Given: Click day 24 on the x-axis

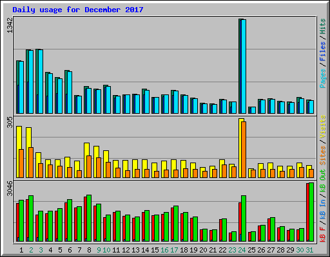Looking at the screenshot, I should 242,250.
